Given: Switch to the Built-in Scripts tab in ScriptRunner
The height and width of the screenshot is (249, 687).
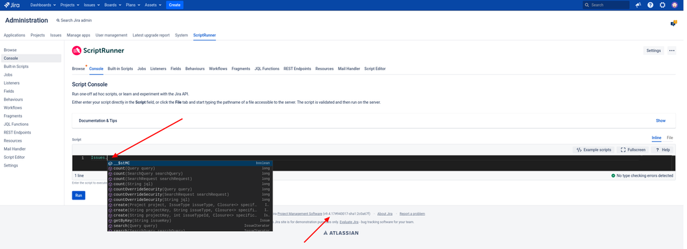Looking at the screenshot, I should point(120,69).
